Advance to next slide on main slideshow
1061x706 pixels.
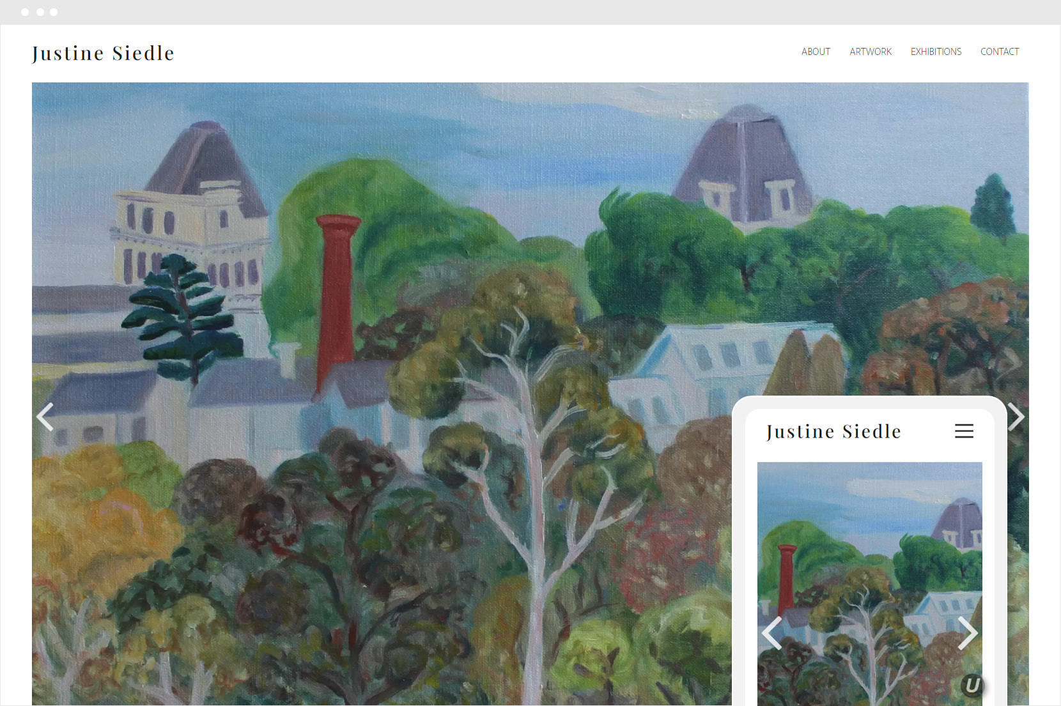click(1016, 417)
